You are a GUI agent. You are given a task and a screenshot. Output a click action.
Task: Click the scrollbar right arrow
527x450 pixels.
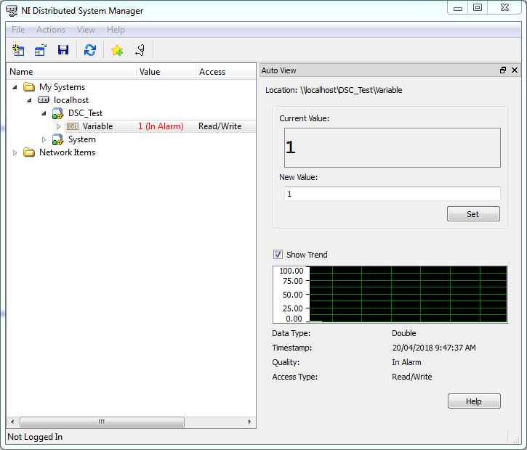click(x=249, y=422)
